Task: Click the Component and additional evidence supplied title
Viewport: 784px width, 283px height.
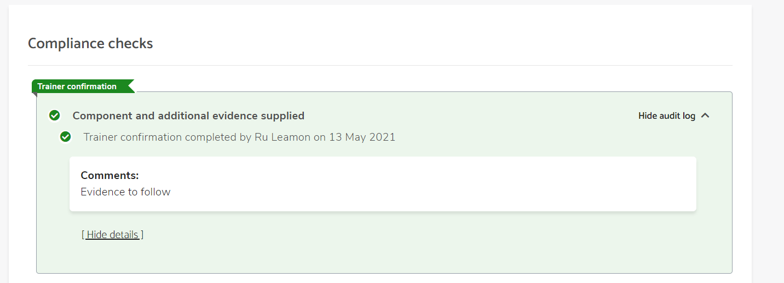Action: pyautogui.click(x=188, y=116)
